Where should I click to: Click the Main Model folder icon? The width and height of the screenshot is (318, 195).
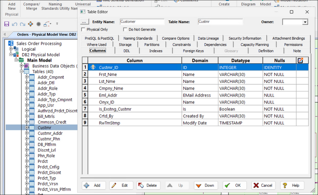pos(21,60)
